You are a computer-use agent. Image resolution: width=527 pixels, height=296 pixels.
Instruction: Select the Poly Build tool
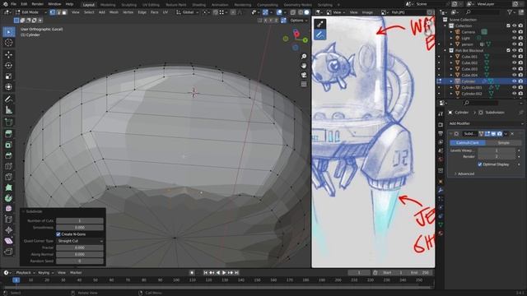(x=9, y=187)
